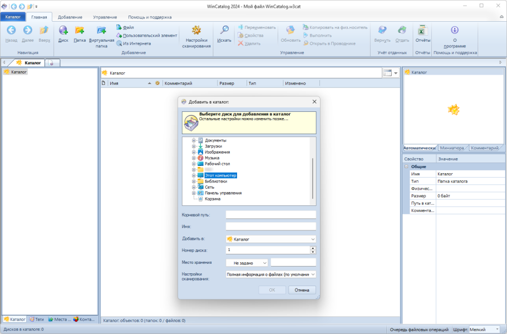The width and height of the screenshot is (507, 334).
Task: Click Отмена in the dialog
Action: click(302, 290)
